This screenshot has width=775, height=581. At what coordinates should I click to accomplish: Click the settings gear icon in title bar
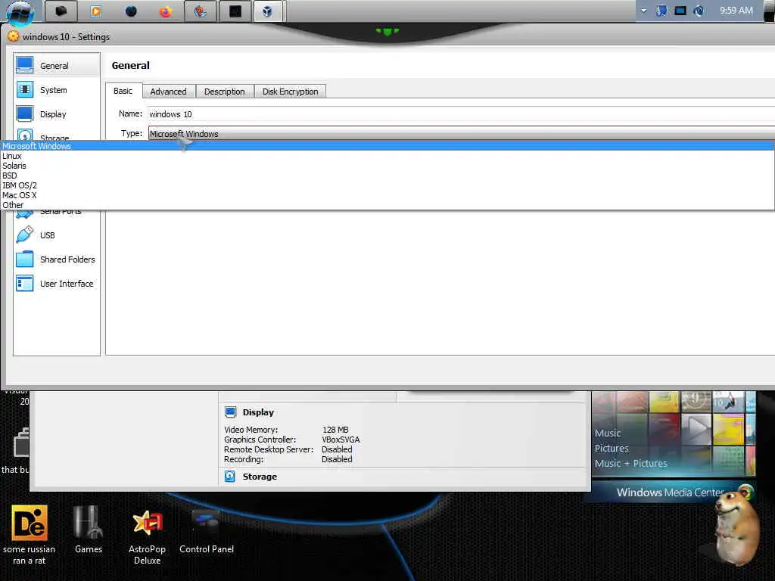tap(14, 36)
